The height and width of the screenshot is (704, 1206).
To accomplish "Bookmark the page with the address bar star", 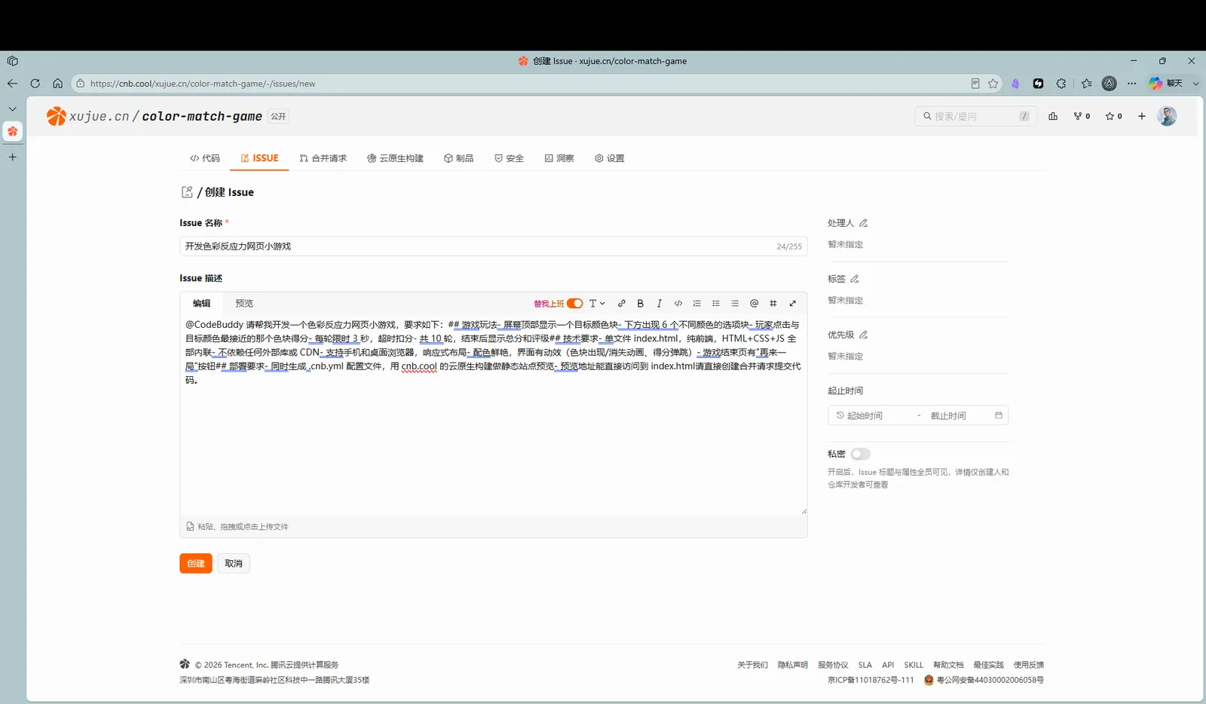I will [x=993, y=84].
